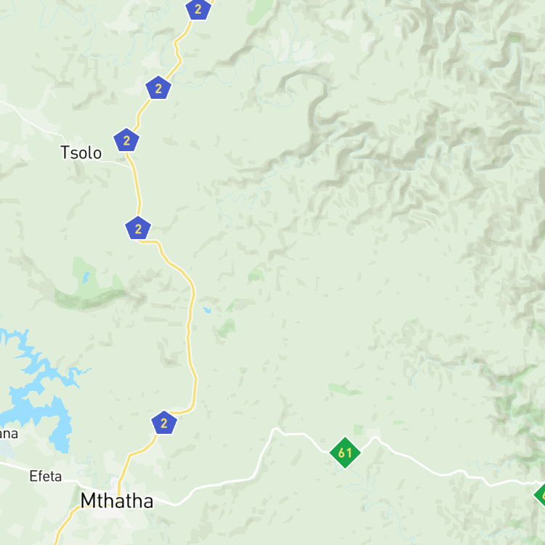Viewport: 545px width, 545px height.
Task: Select the route 2 shield at the road bend south of Tsolo
Action: tap(138, 228)
